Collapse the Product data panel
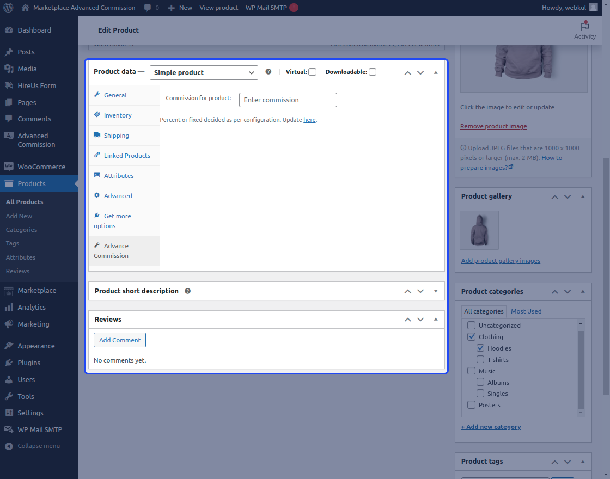The height and width of the screenshot is (479, 610). (435, 71)
